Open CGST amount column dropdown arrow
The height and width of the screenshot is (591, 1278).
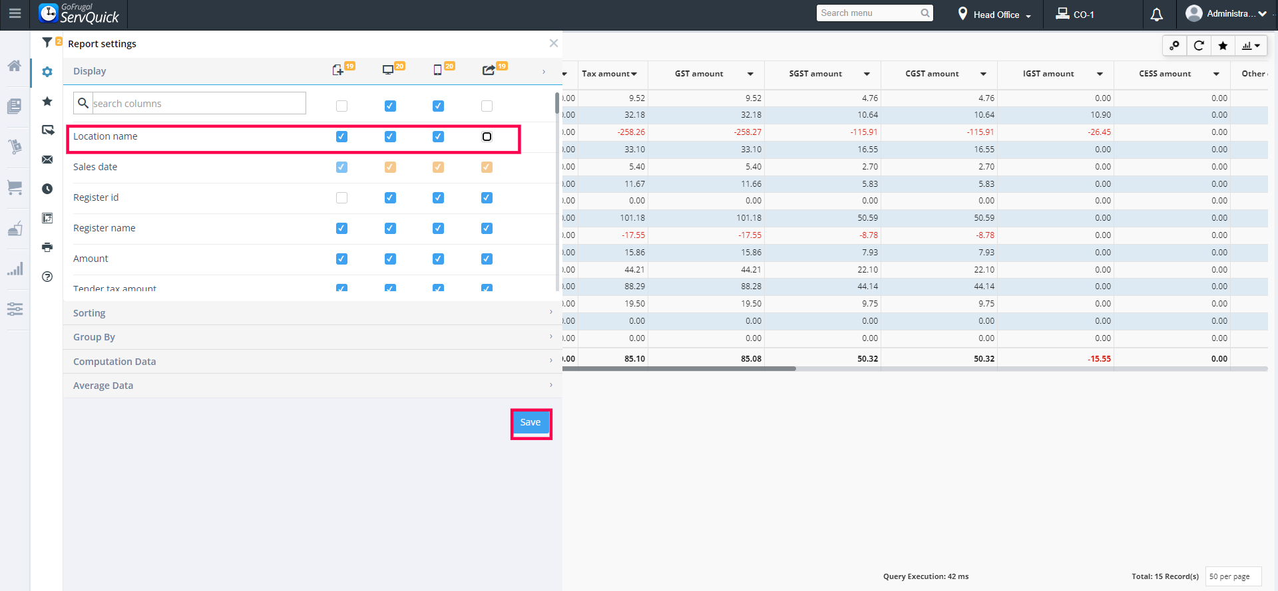983,74
